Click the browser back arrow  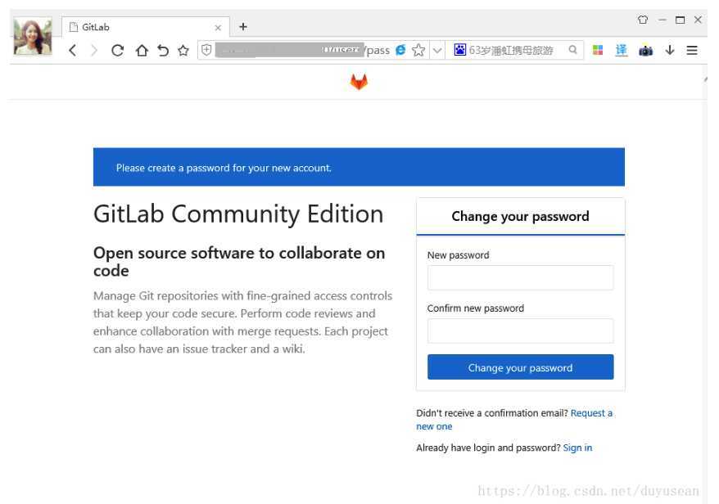point(72,50)
